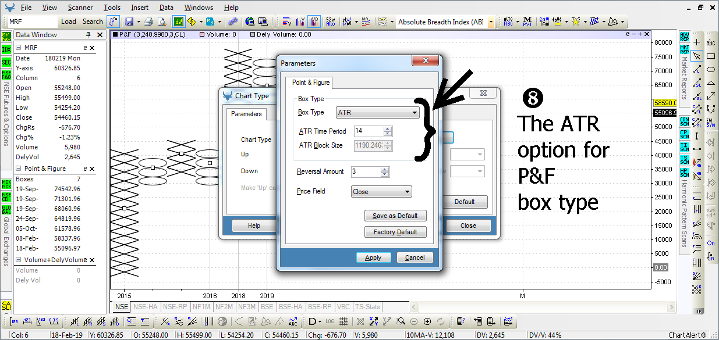
Task: Open the Windows menu
Action: (199, 8)
